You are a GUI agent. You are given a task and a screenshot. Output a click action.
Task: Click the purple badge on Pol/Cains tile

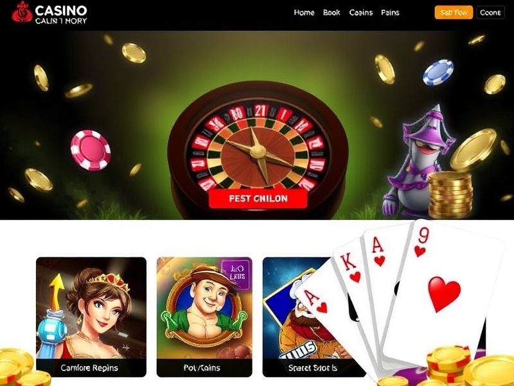[x=235, y=273]
